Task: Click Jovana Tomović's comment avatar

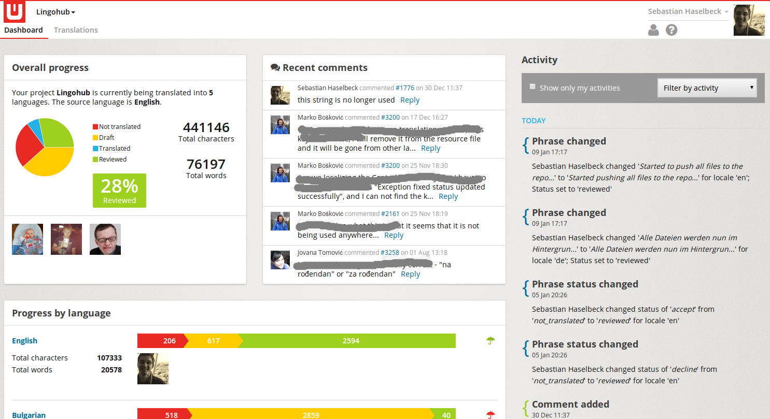Action: point(280,259)
